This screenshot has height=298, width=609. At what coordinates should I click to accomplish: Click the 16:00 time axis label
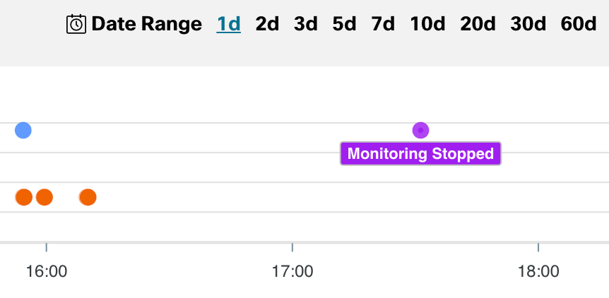[x=47, y=271]
